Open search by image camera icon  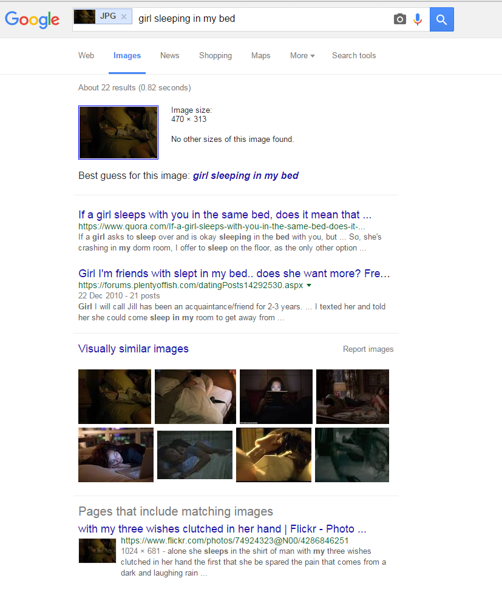pos(399,19)
